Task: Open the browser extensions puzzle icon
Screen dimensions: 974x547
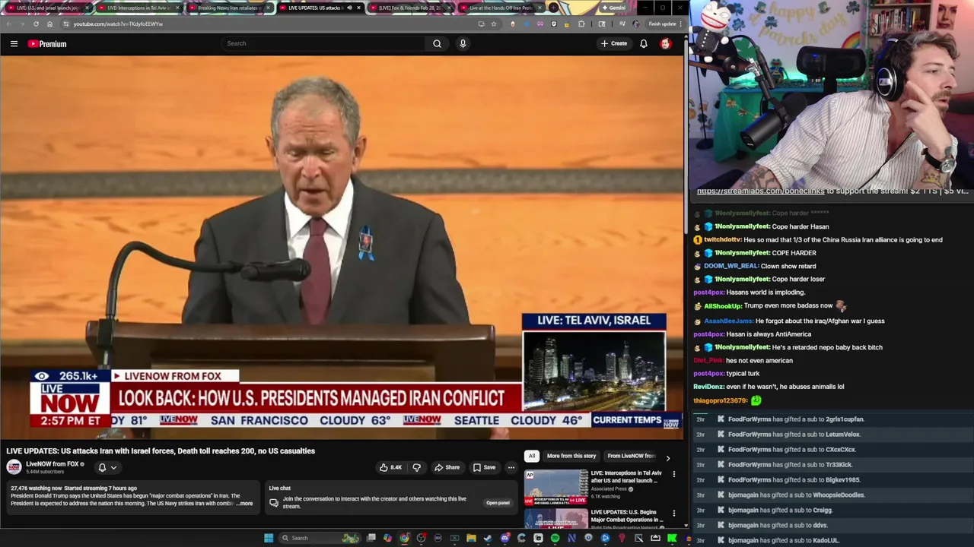Action: point(581,24)
